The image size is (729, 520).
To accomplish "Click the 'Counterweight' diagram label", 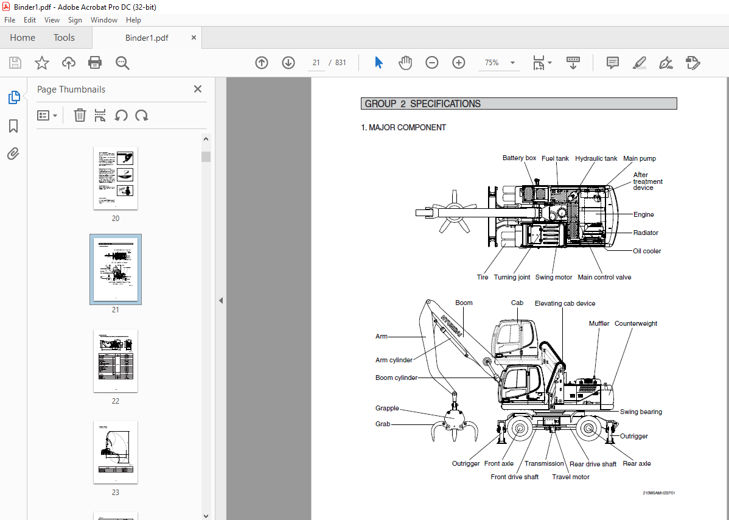I will [x=636, y=323].
